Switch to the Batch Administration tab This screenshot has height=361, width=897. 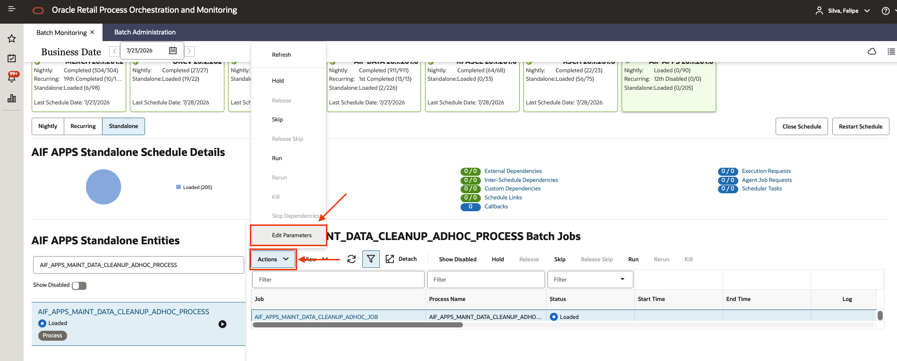point(145,32)
